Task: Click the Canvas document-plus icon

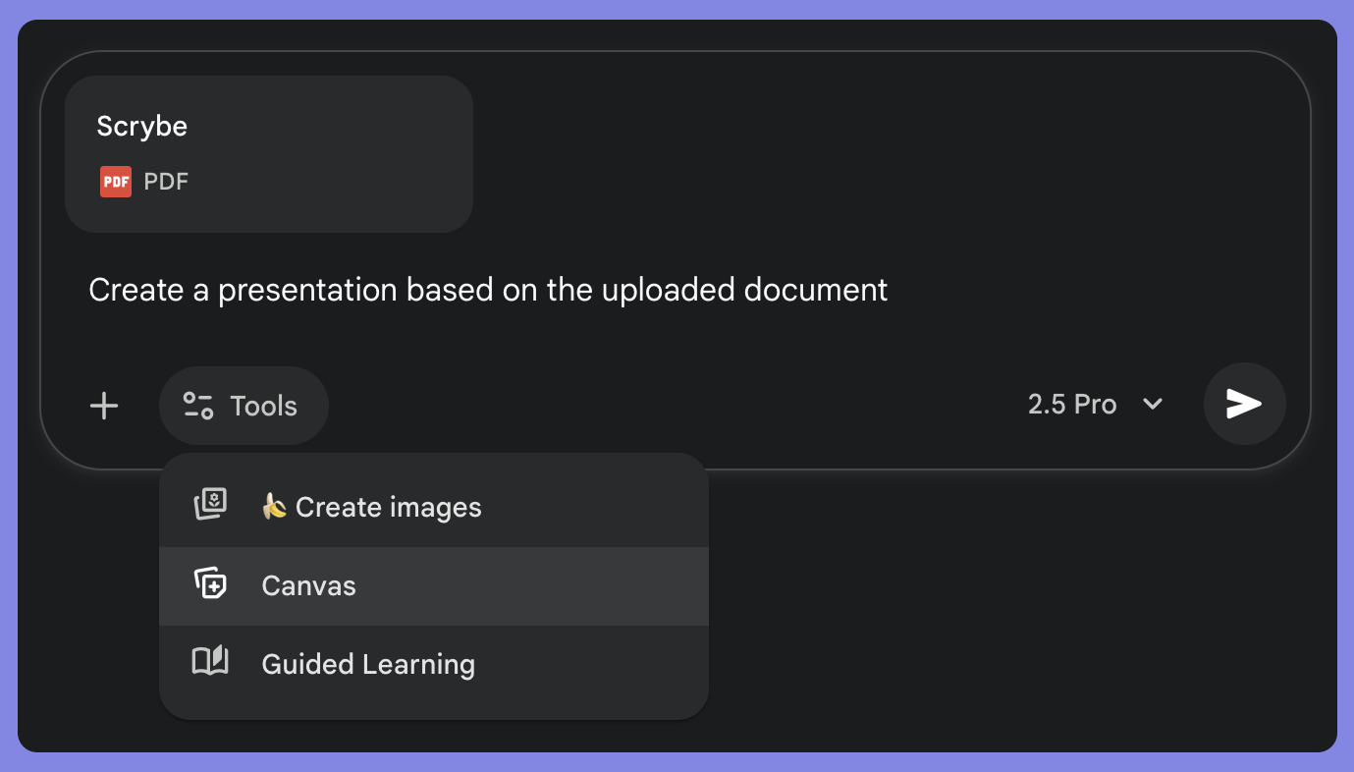Action: pyautogui.click(x=210, y=584)
